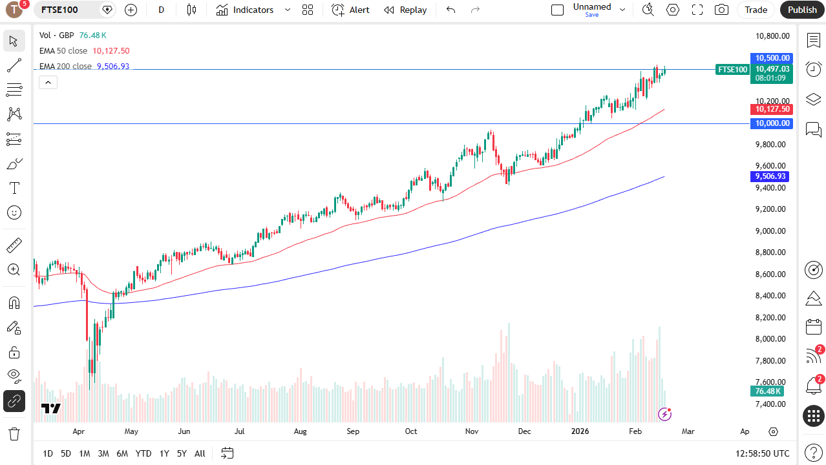Undo the last action
The height and width of the screenshot is (465, 826).
click(451, 10)
